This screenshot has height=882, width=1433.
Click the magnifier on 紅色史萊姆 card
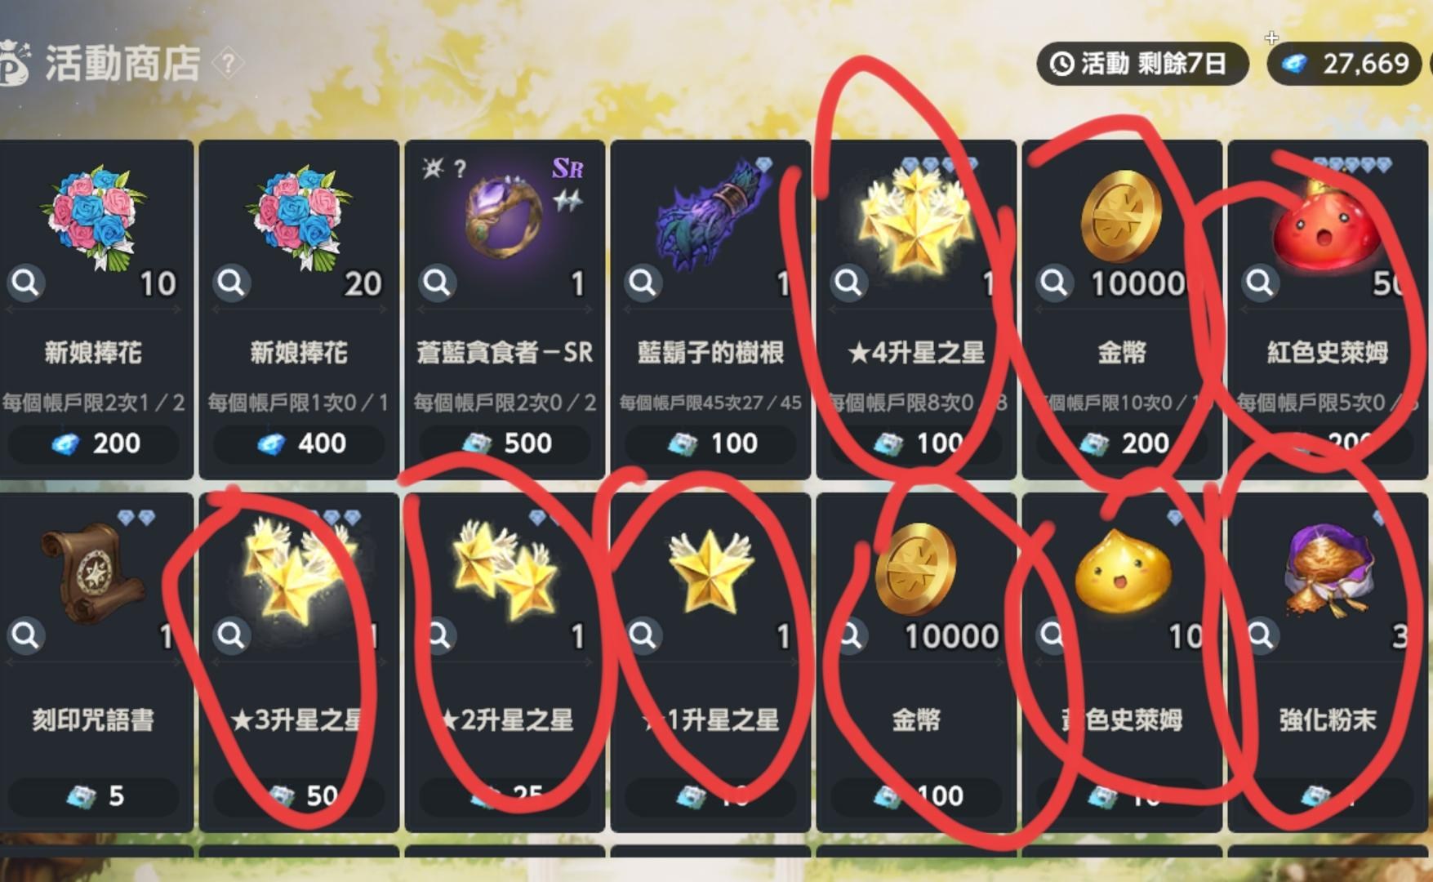coord(1260,283)
